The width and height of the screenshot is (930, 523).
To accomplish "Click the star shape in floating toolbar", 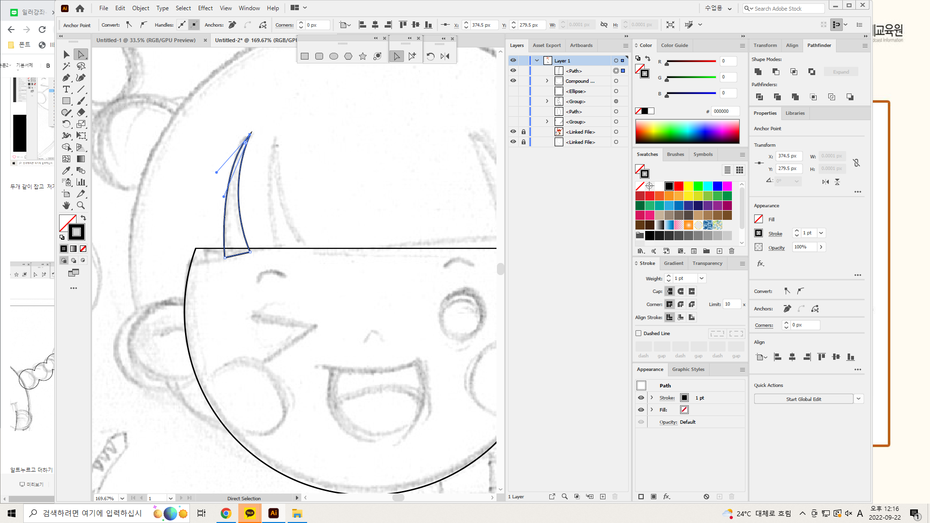I will pyautogui.click(x=363, y=56).
